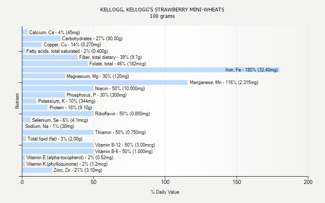Click the 100 tick label on x-axis
The width and height of the screenshot is (325, 203).
(x=165, y=182)
